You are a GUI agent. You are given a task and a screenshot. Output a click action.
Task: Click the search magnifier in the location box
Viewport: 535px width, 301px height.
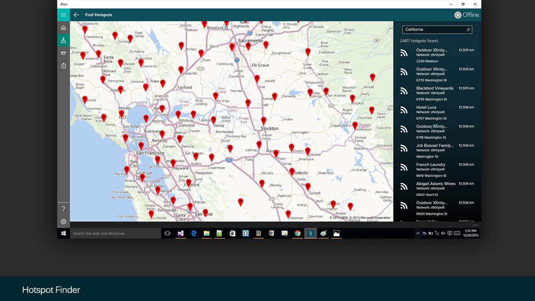coord(468,30)
